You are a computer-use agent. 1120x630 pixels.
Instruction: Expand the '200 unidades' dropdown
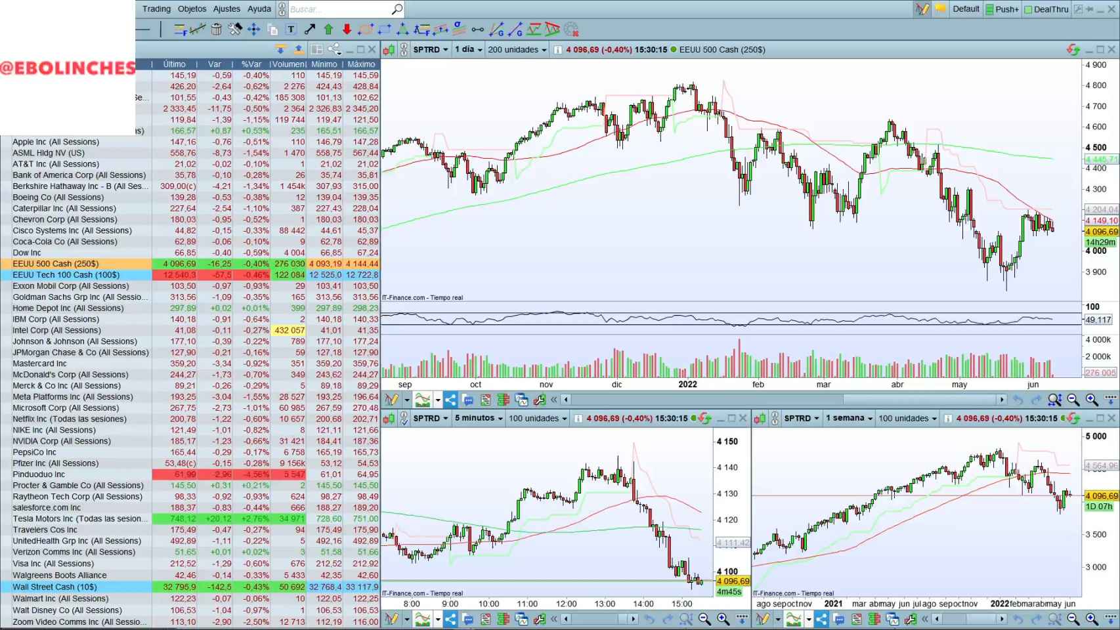pos(517,49)
